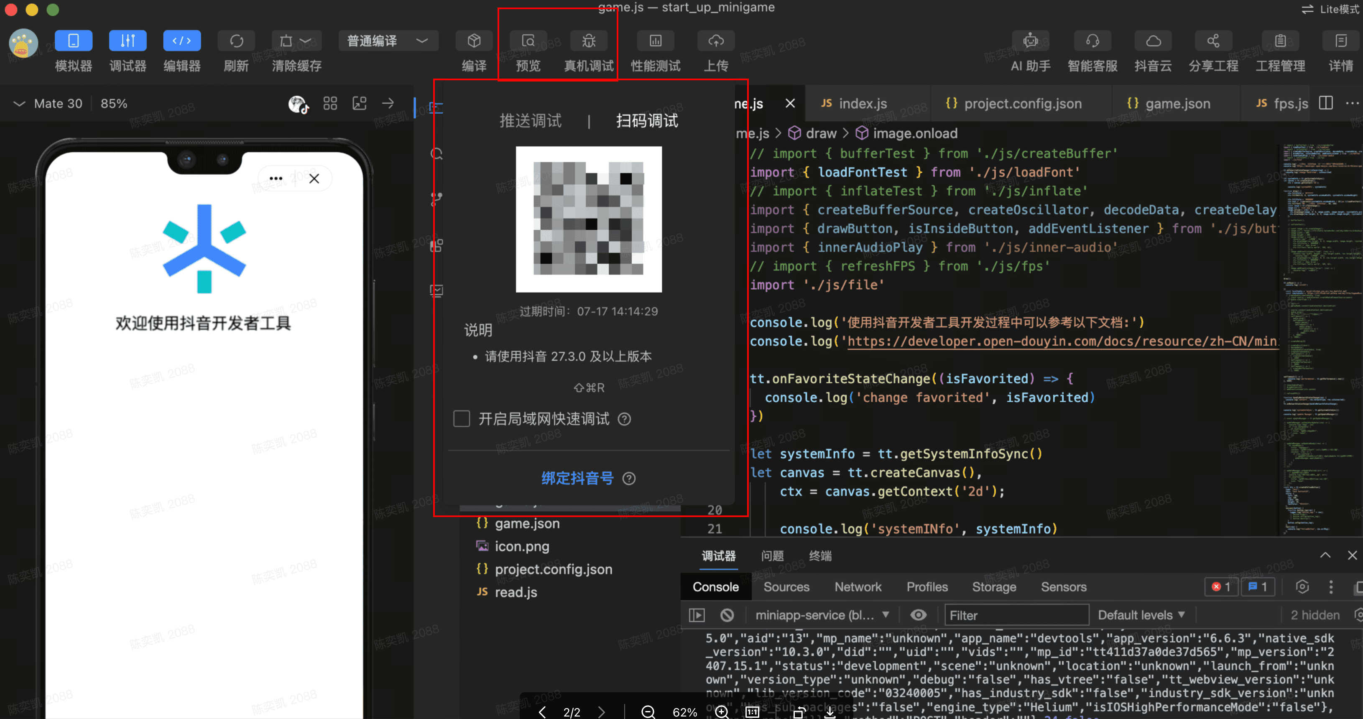Click the 绑定抖音号 link
Screen dimensions: 1363x719
(577, 478)
